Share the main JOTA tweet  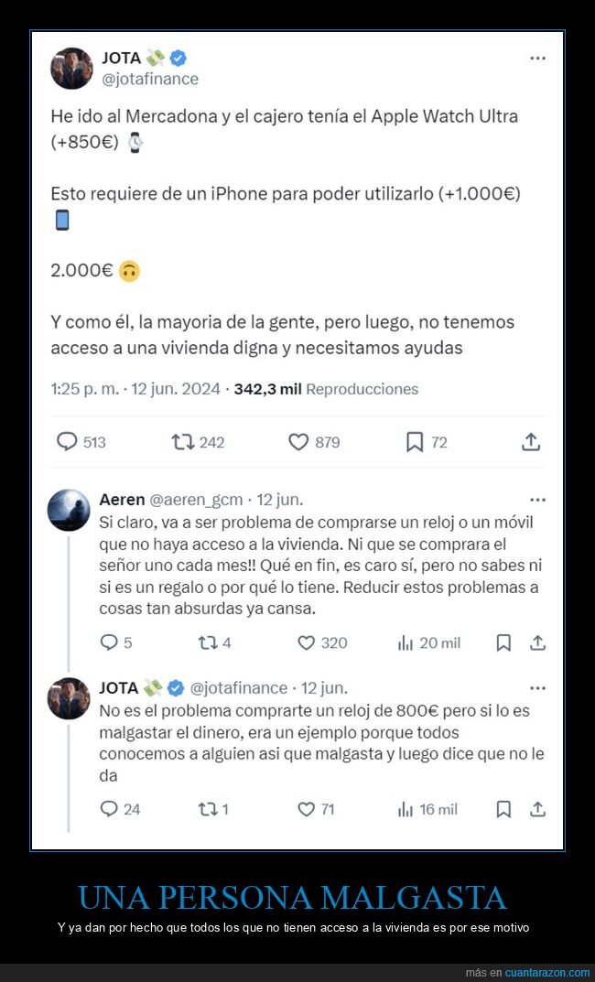click(x=531, y=441)
